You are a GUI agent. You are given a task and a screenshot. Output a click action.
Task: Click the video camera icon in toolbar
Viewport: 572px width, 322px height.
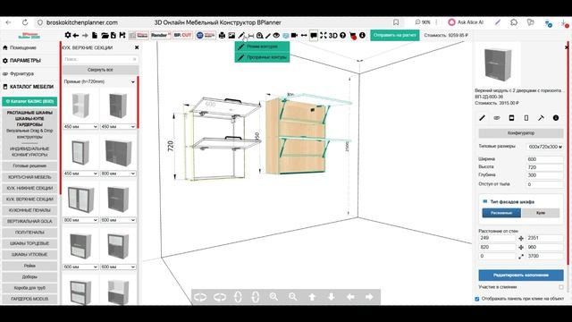pos(294,36)
